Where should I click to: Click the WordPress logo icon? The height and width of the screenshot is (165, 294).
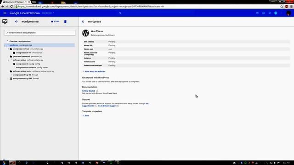tap(86, 33)
